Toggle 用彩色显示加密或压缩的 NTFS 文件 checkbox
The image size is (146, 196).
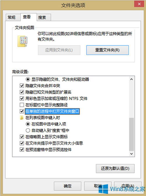click(22, 99)
